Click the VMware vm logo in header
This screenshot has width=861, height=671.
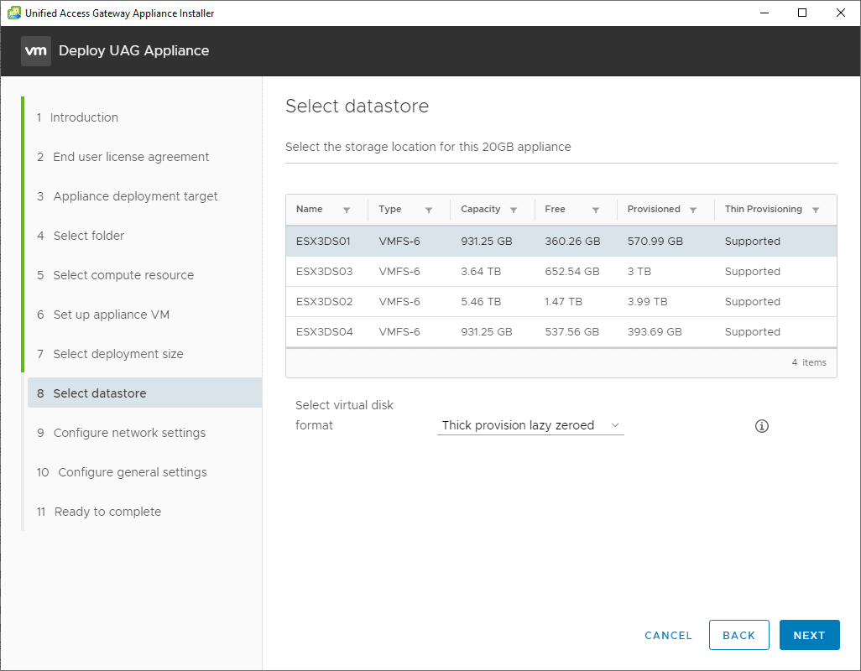(x=36, y=50)
